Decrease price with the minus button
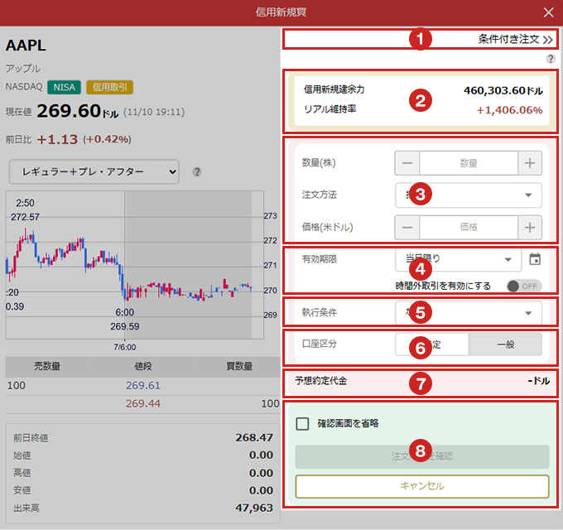The height and width of the screenshot is (530, 563). (407, 226)
